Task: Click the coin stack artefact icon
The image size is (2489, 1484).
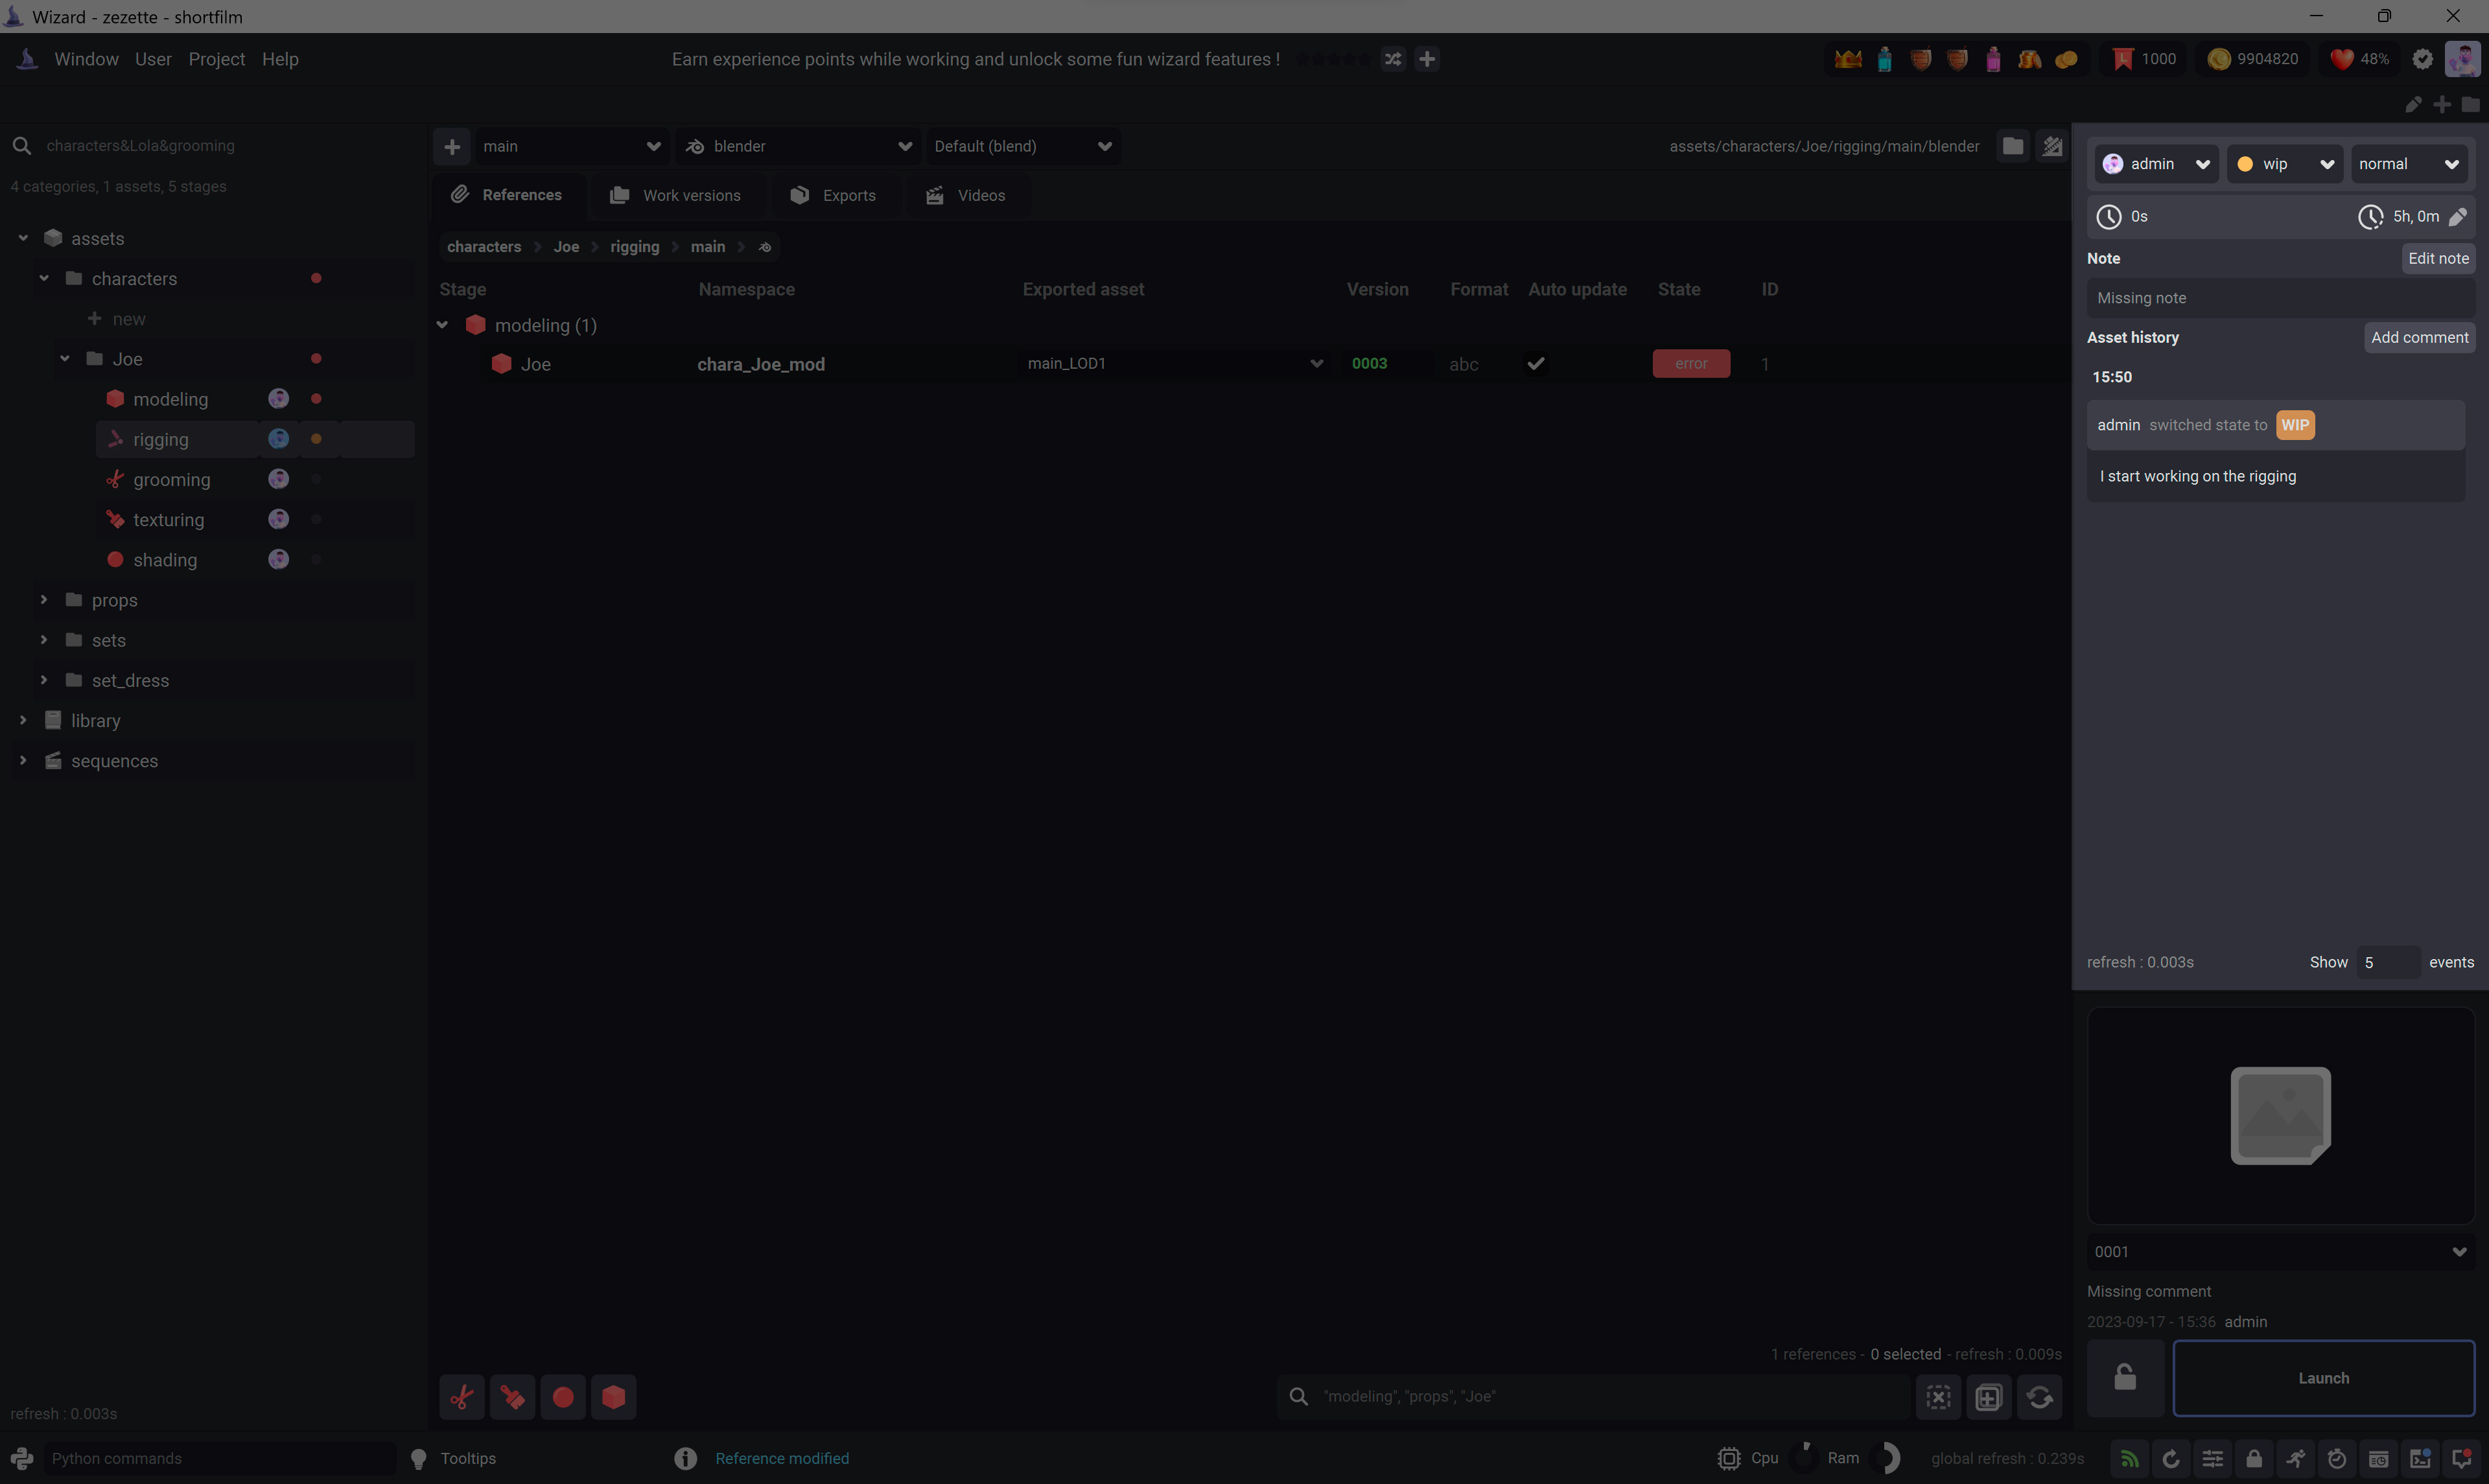Action: tap(2066, 59)
